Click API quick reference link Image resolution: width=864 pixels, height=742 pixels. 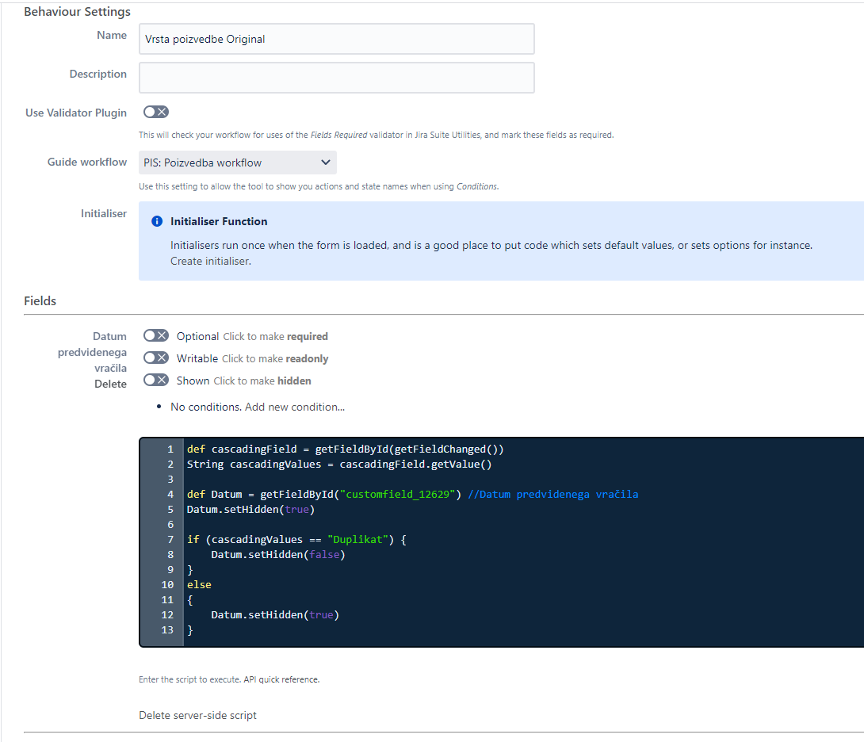click(x=281, y=679)
